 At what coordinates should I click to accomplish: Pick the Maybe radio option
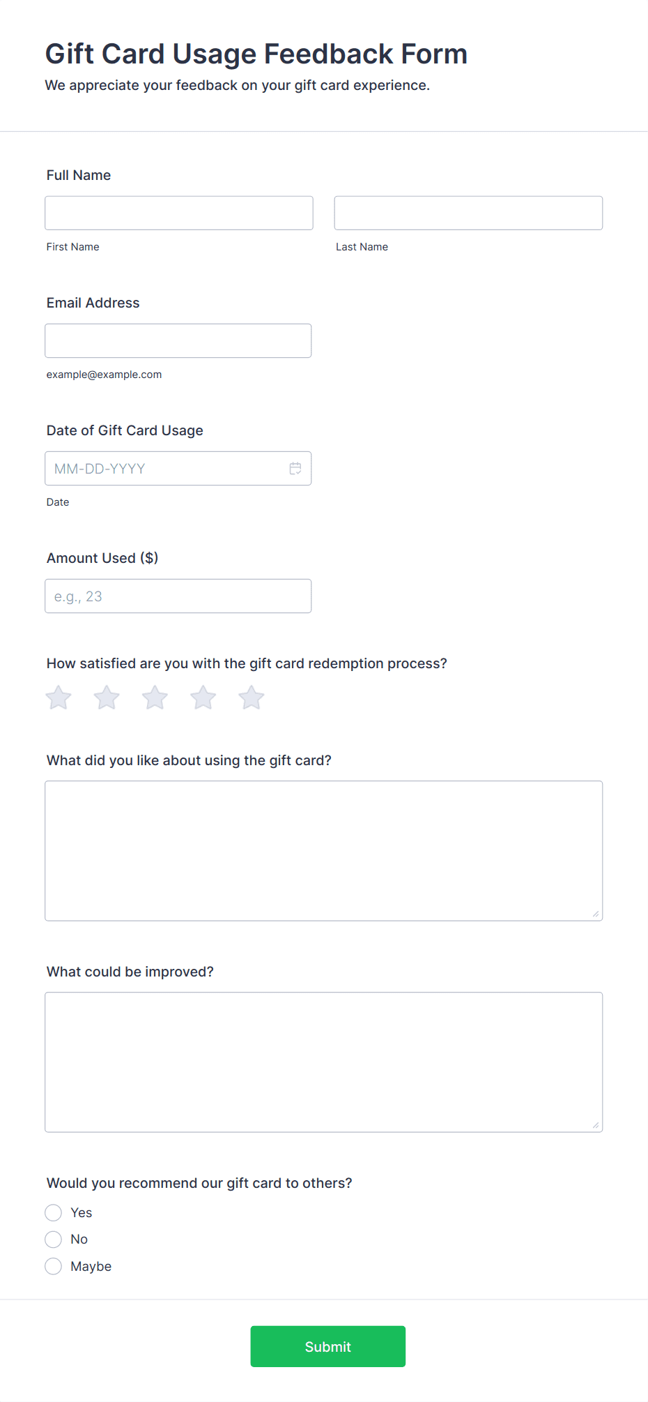point(54,1267)
